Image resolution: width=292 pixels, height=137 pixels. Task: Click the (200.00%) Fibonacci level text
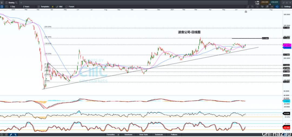coord(48,27)
